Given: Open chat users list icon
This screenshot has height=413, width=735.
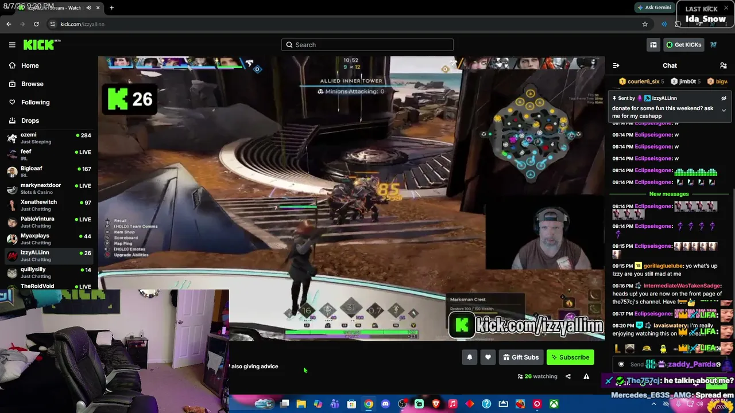Looking at the screenshot, I should pos(724,65).
